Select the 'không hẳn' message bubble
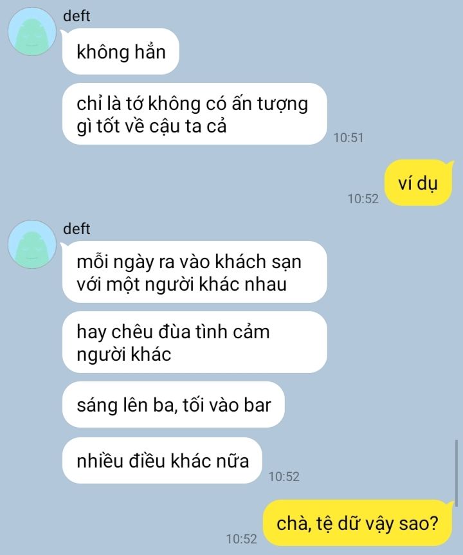 [121, 51]
